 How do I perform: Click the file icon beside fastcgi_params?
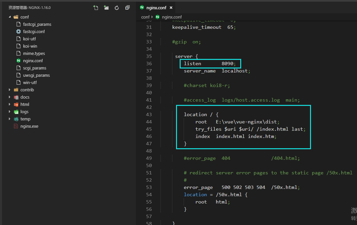pyautogui.click(x=19, y=24)
